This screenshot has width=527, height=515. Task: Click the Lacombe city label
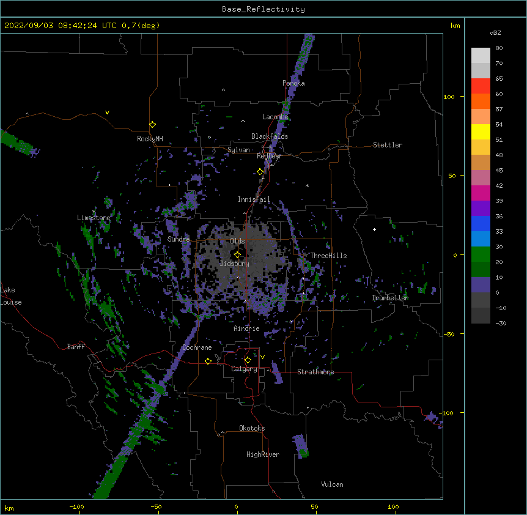tap(275, 117)
